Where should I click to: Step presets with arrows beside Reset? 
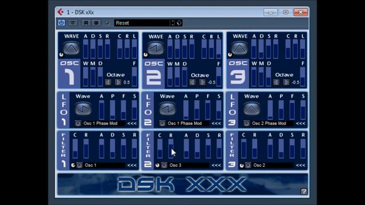tap(172, 23)
